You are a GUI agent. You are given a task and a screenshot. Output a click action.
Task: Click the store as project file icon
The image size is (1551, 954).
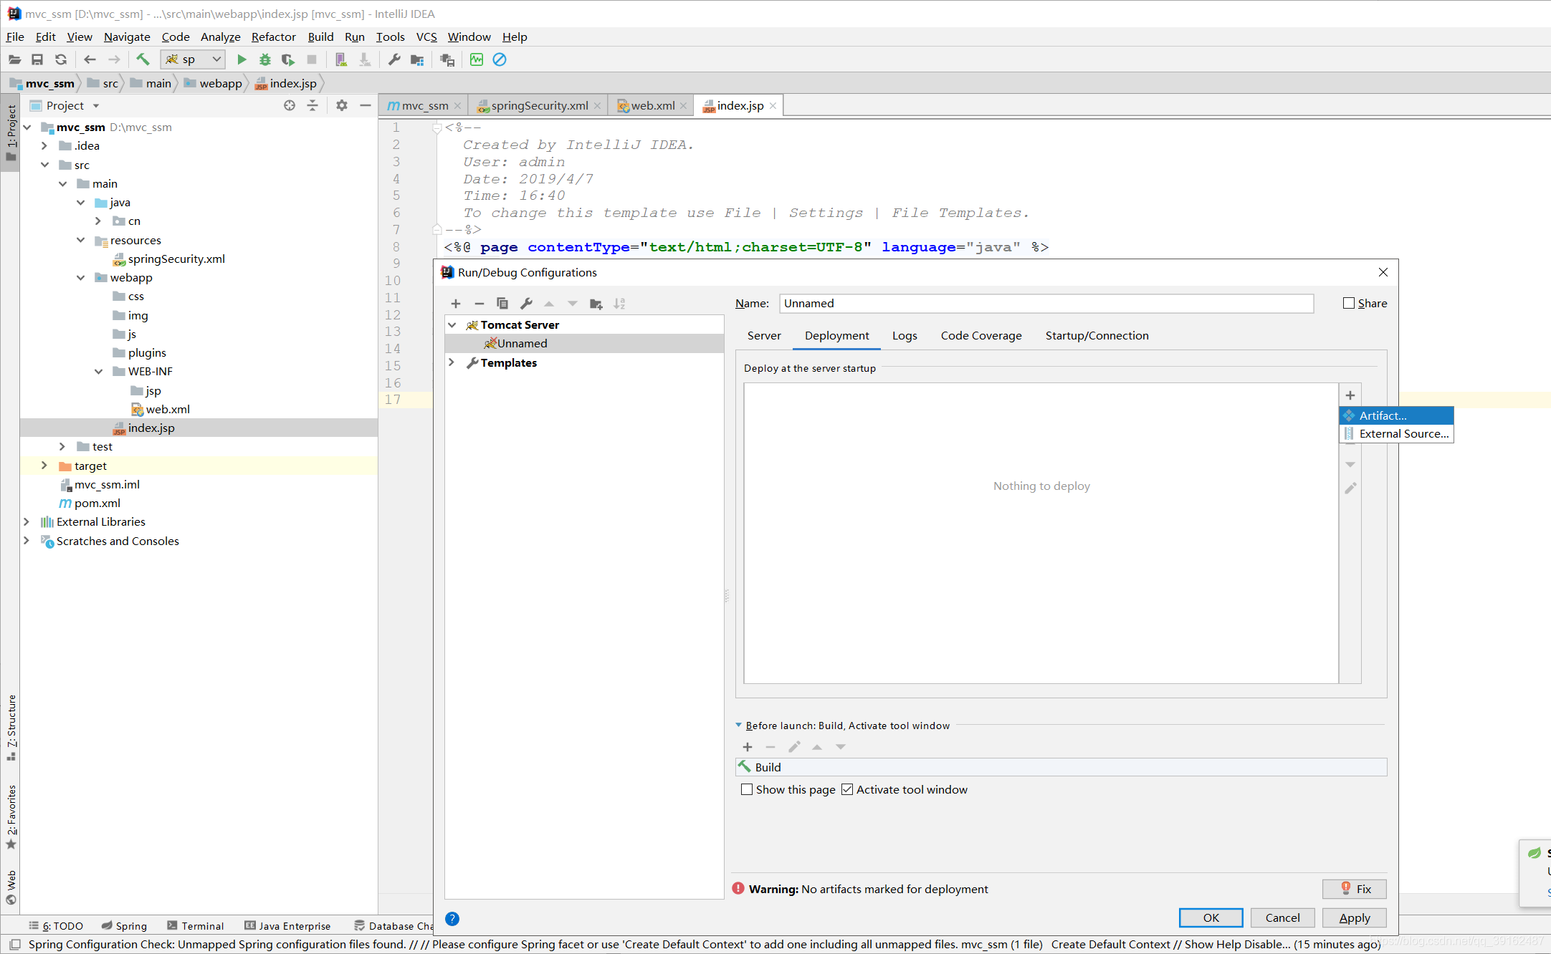pyautogui.click(x=595, y=304)
